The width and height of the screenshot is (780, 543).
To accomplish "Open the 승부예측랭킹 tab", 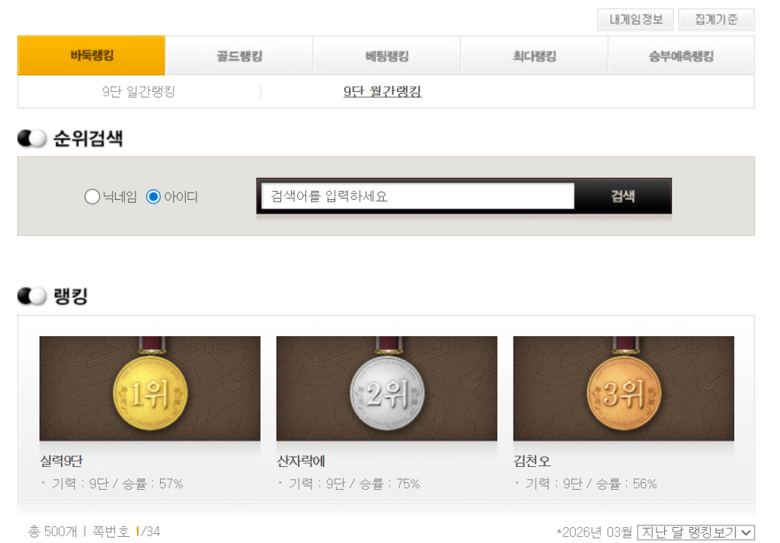I will click(x=681, y=56).
